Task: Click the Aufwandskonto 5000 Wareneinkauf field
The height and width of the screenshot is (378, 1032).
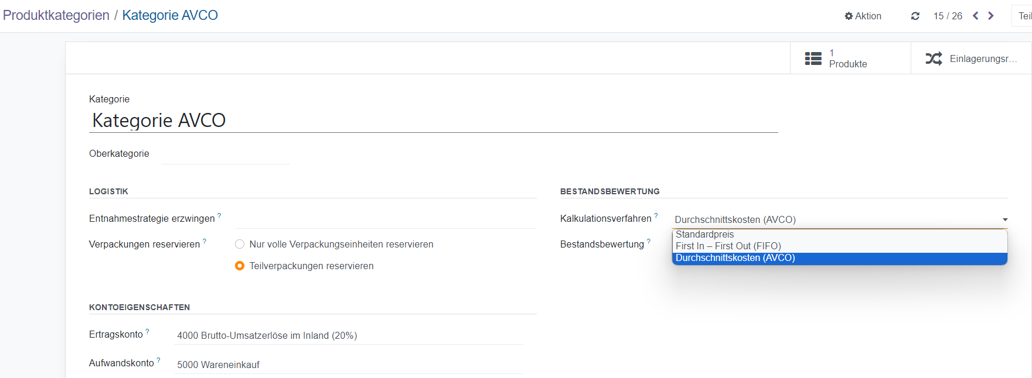Action: (349, 365)
